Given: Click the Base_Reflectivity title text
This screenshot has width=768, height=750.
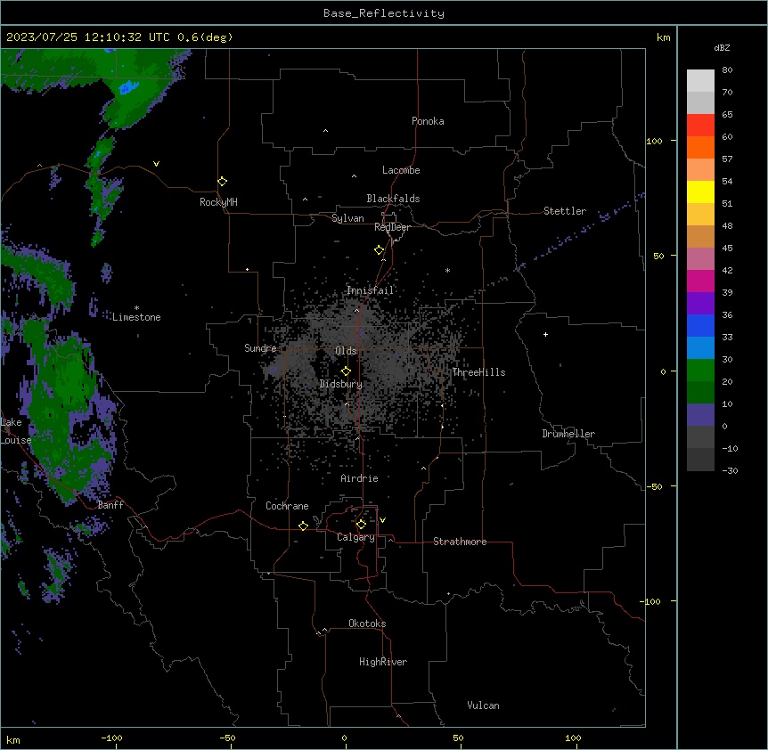Looking at the screenshot, I should pyautogui.click(x=384, y=13).
